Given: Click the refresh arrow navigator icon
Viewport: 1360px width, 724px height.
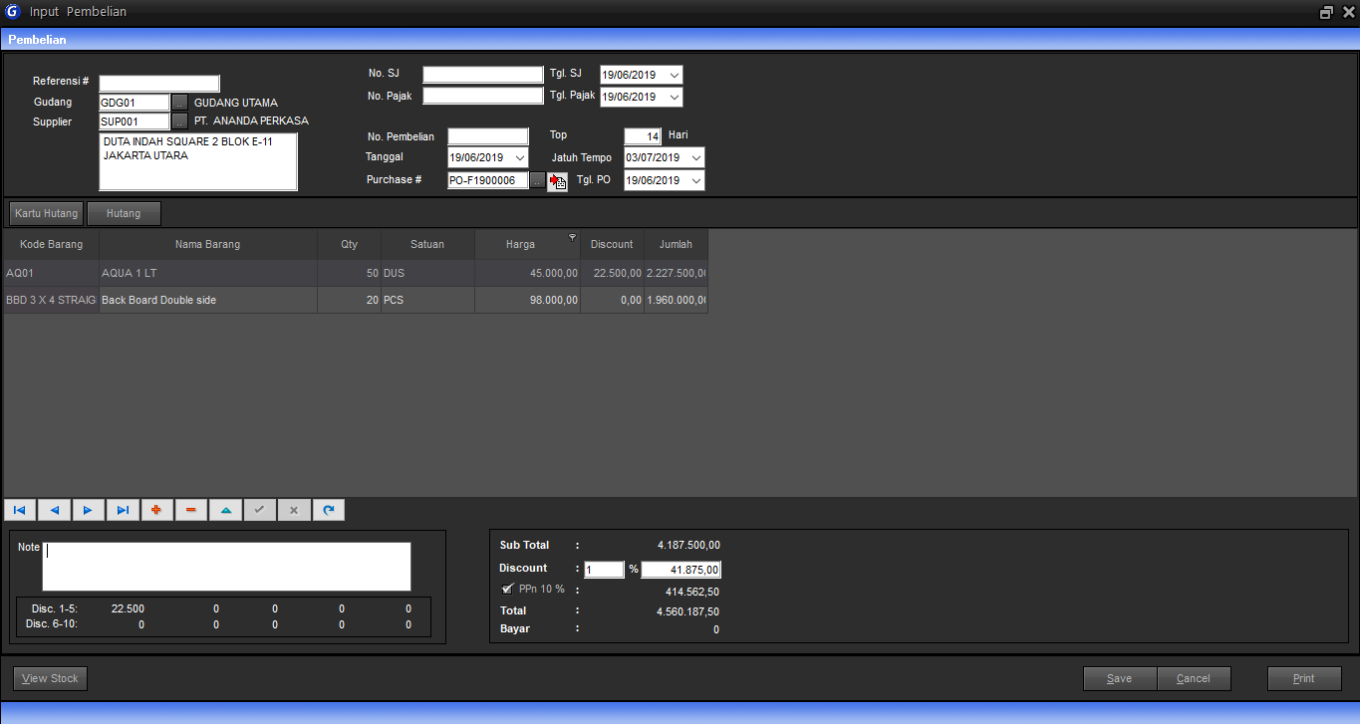Looking at the screenshot, I should (328, 510).
